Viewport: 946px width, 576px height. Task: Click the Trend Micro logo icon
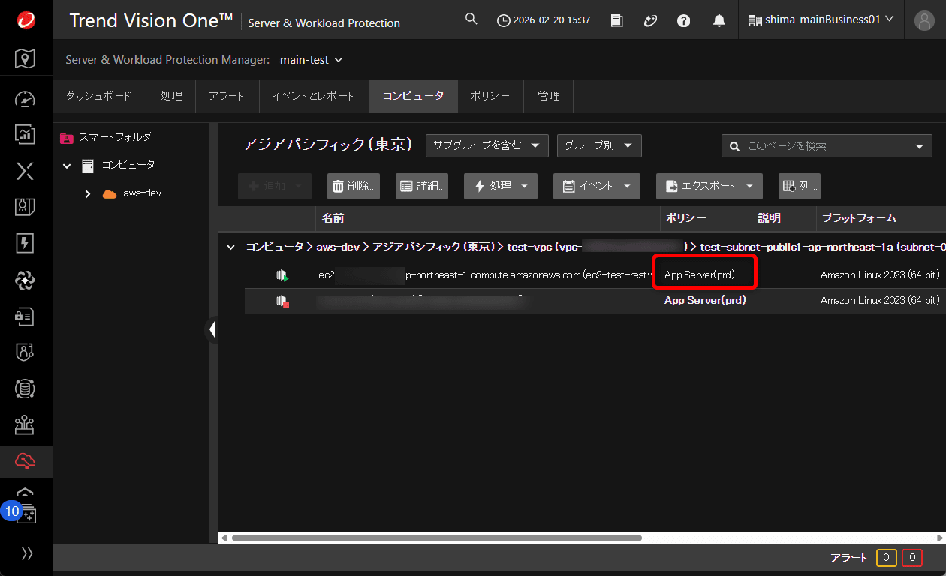[26, 19]
